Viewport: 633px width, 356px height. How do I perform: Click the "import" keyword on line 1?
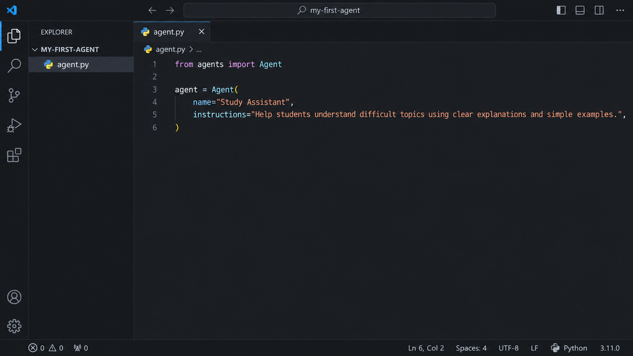point(242,64)
